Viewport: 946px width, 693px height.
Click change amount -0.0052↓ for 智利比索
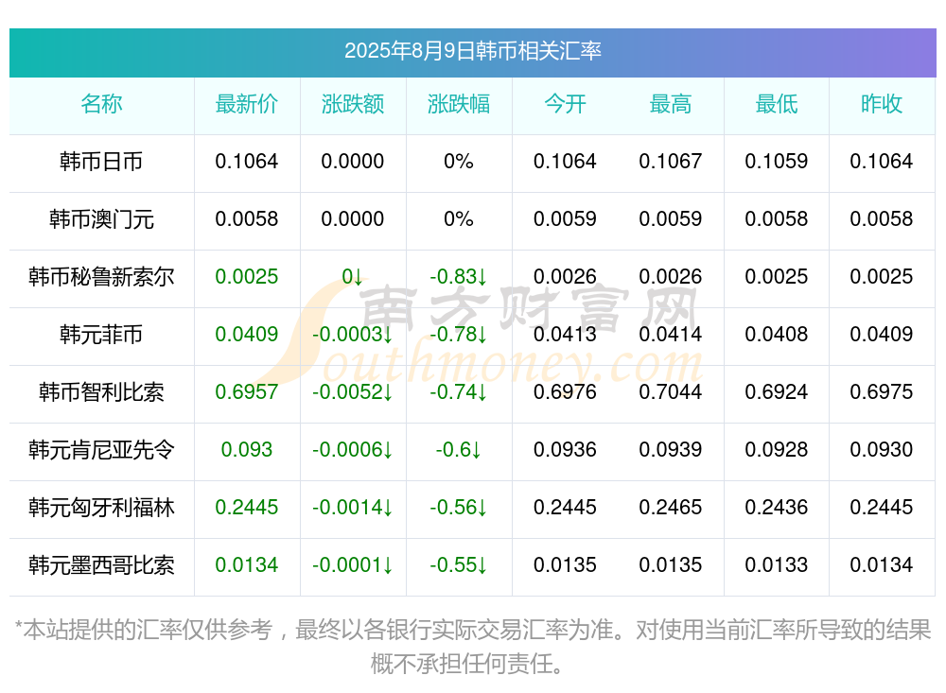[x=353, y=392]
